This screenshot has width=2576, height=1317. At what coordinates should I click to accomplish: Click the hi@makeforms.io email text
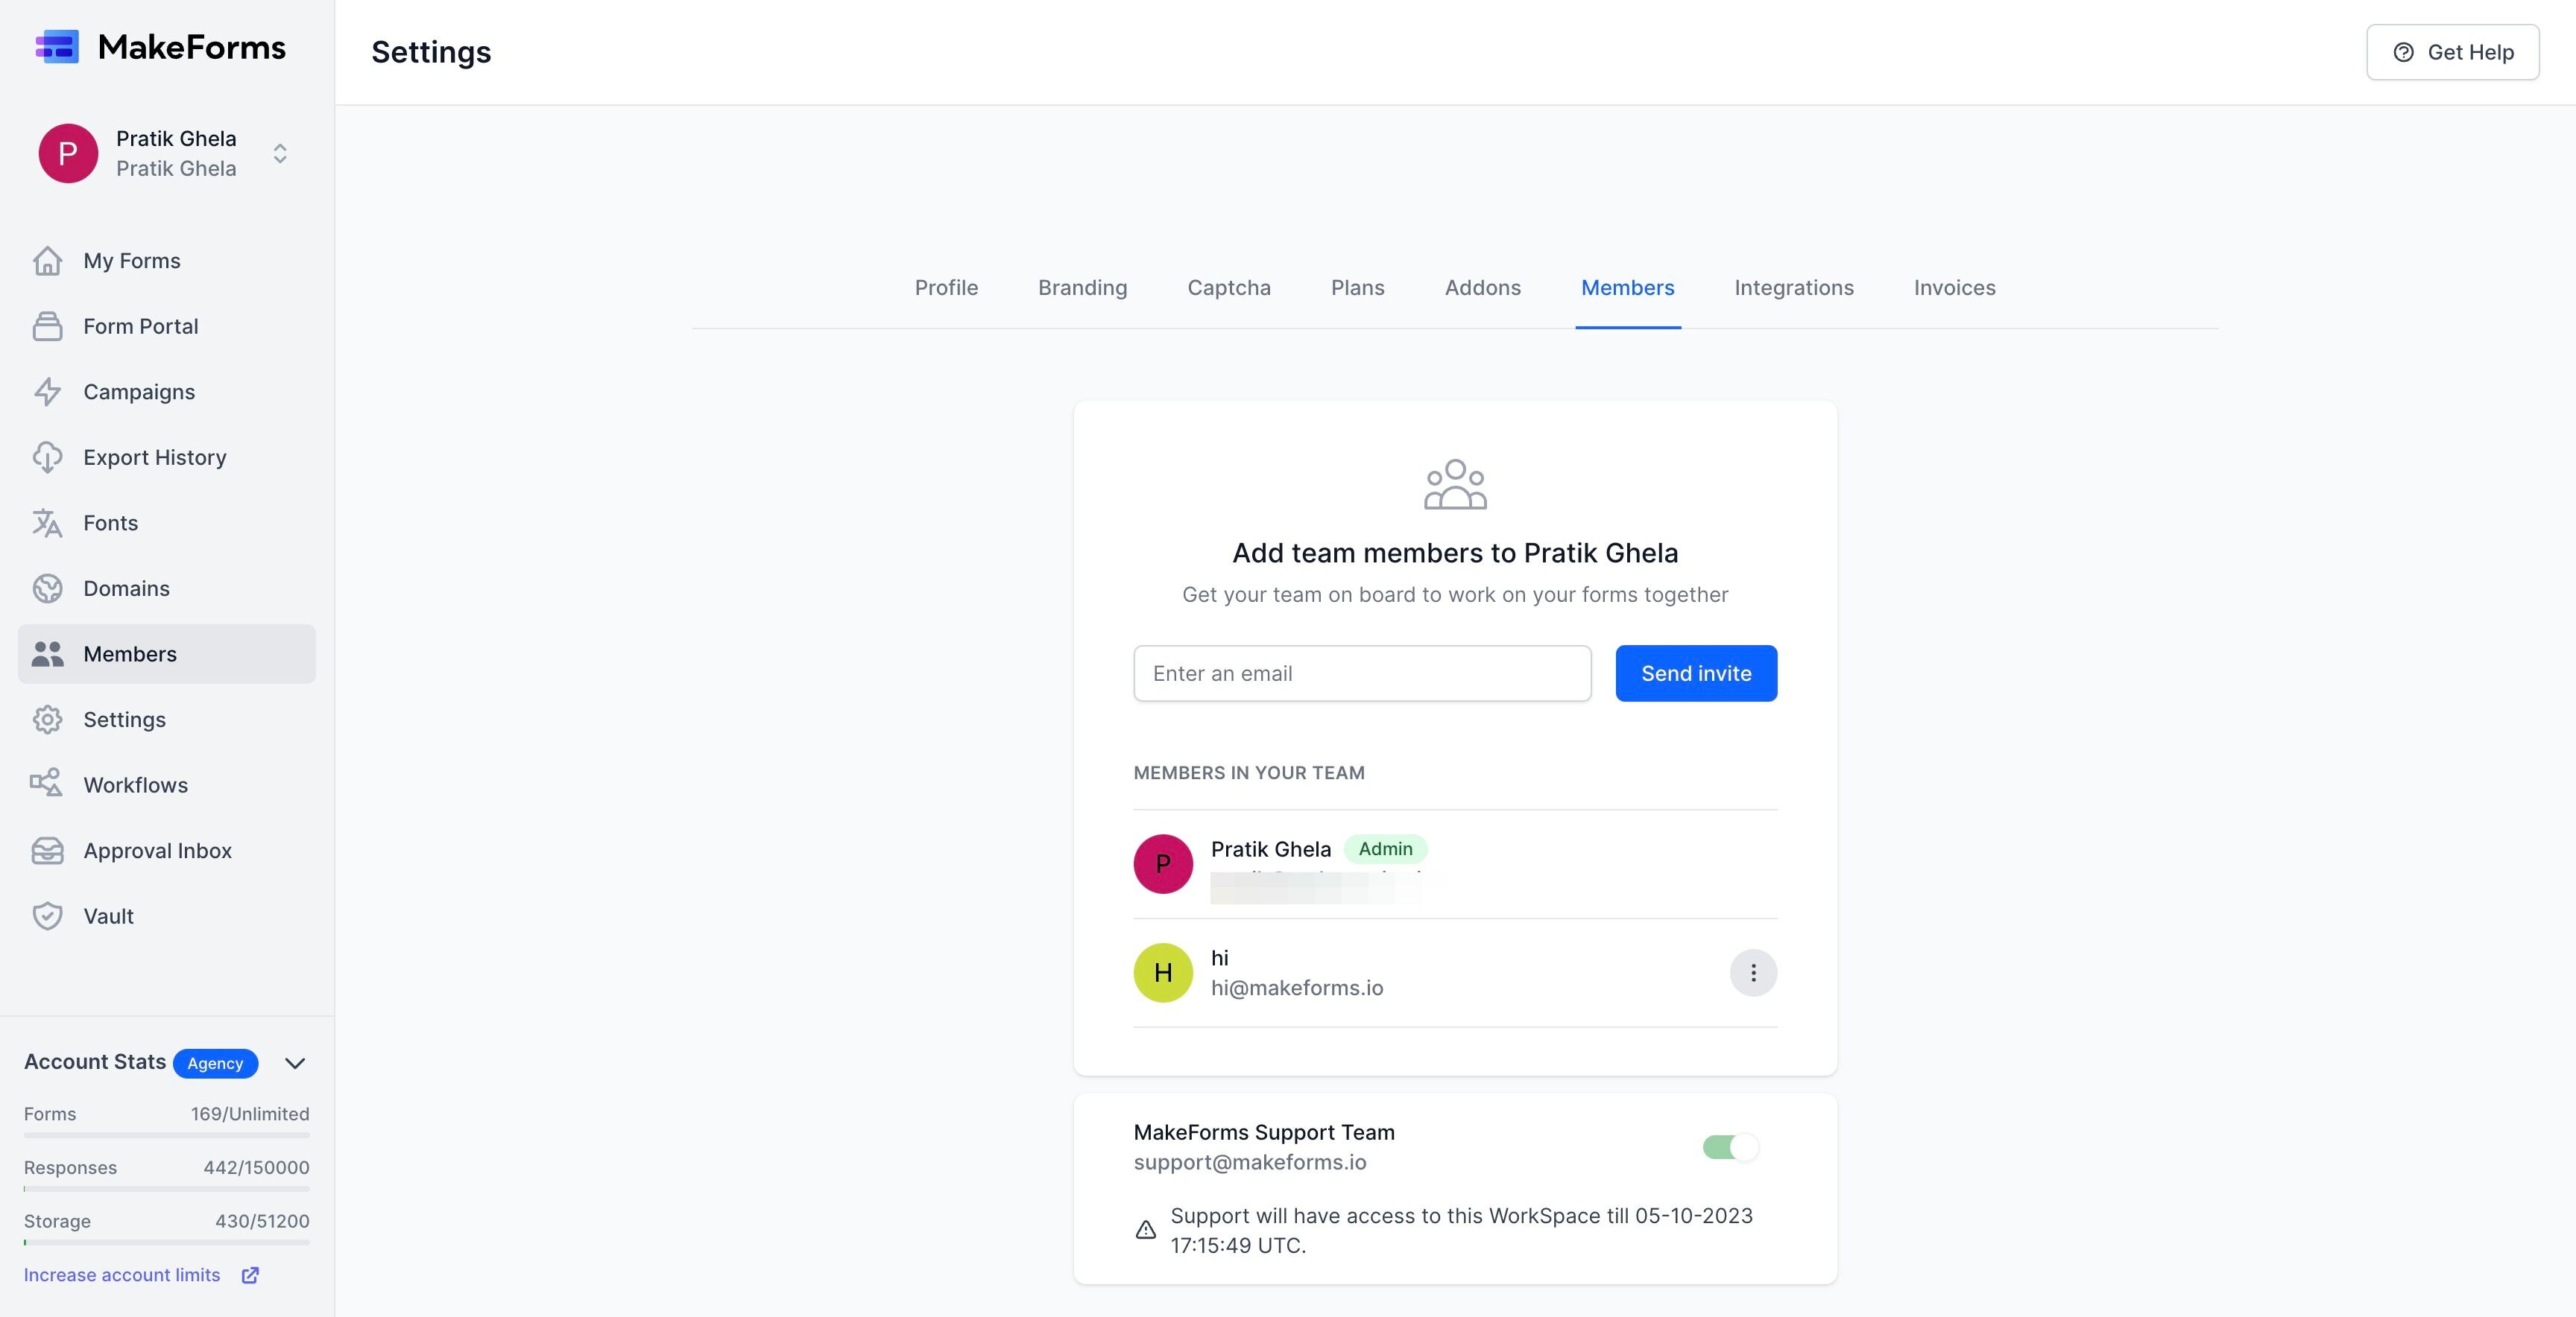[x=1297, y=988]
